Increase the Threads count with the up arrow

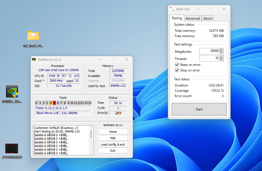221,57
